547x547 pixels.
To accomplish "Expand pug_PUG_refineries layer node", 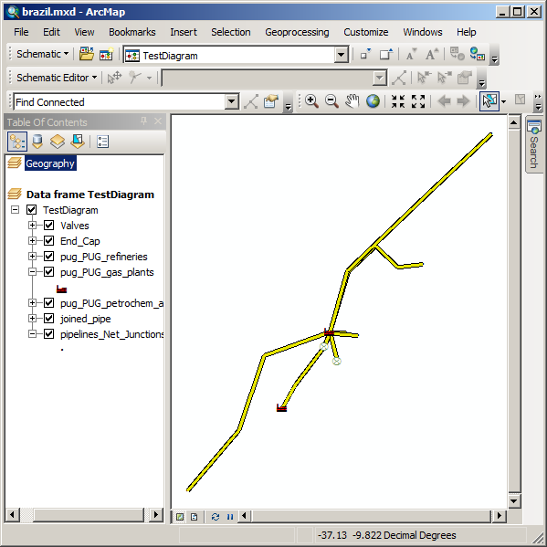I will tap(32, 257).
